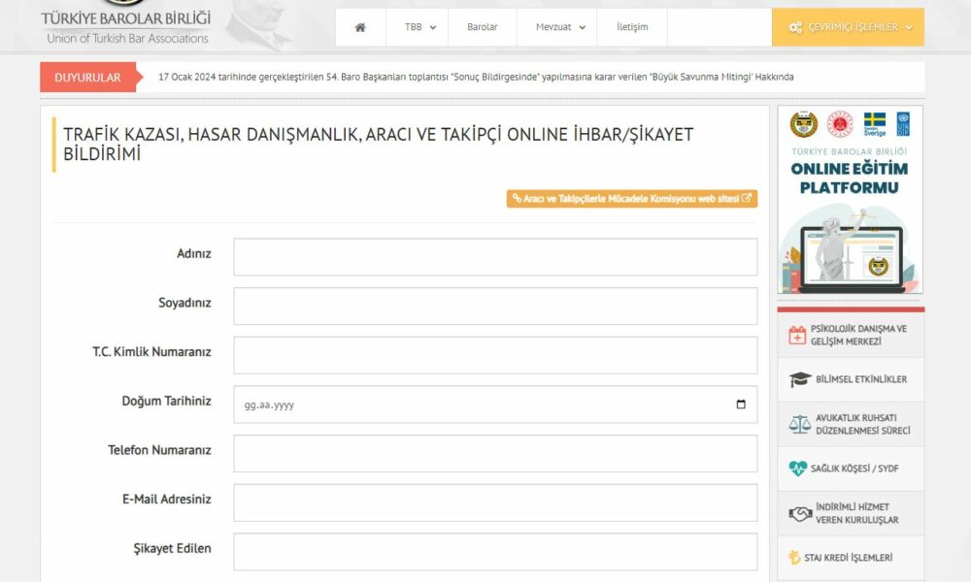Click the coins icon for Staj Kredi İşlemleri
971x582 pixels.
click(796, 558)
